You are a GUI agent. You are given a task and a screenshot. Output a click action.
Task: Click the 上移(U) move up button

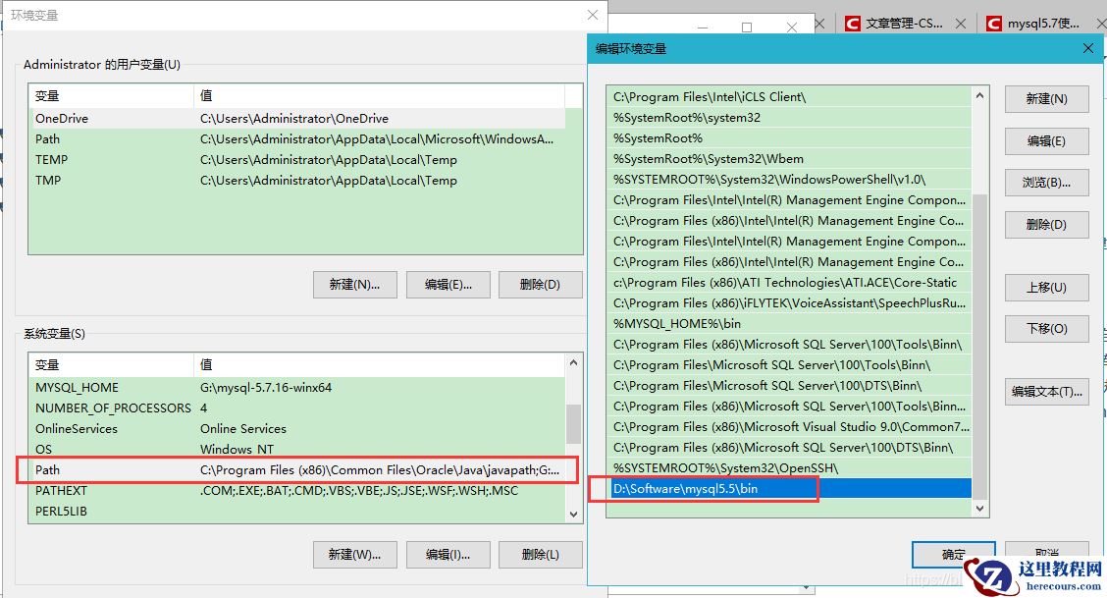pos(1046,288)
